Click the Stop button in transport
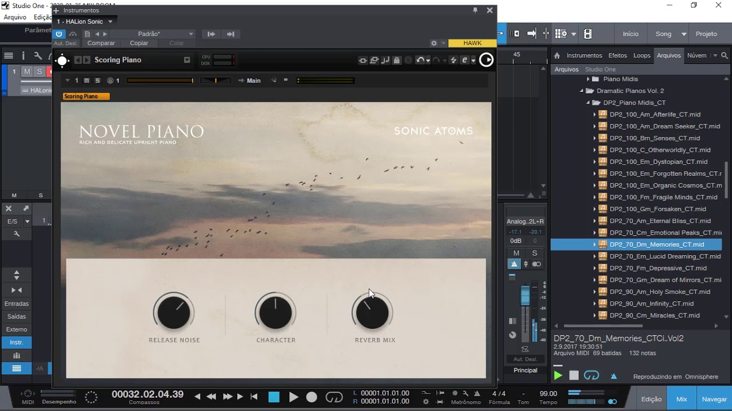 point(274,397)
